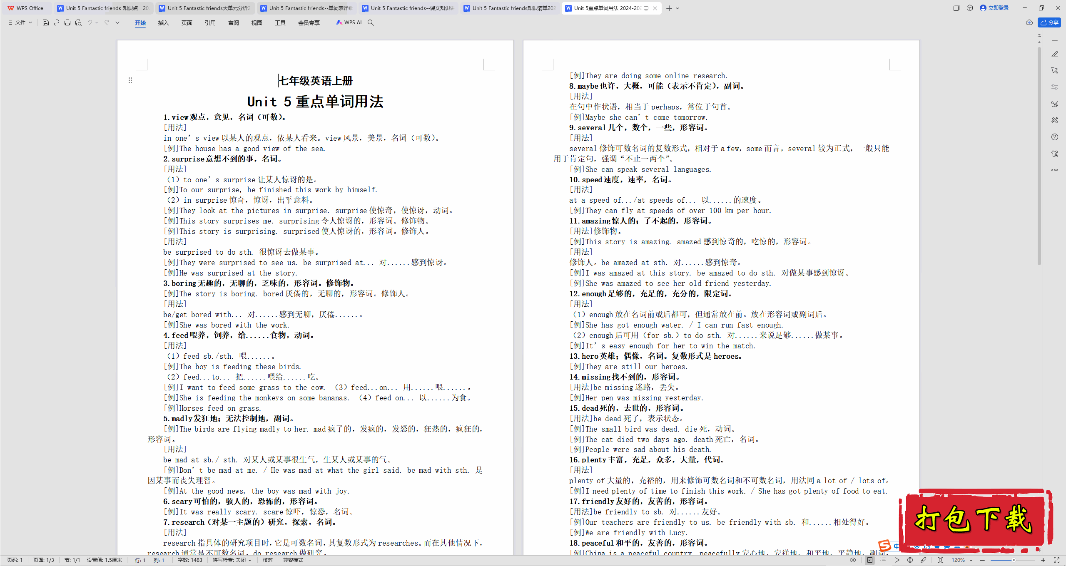The width and height of the screenshot is (1066, 566).
Task: Select the 会员专享 ribbon tab
Action: point(309,23)
